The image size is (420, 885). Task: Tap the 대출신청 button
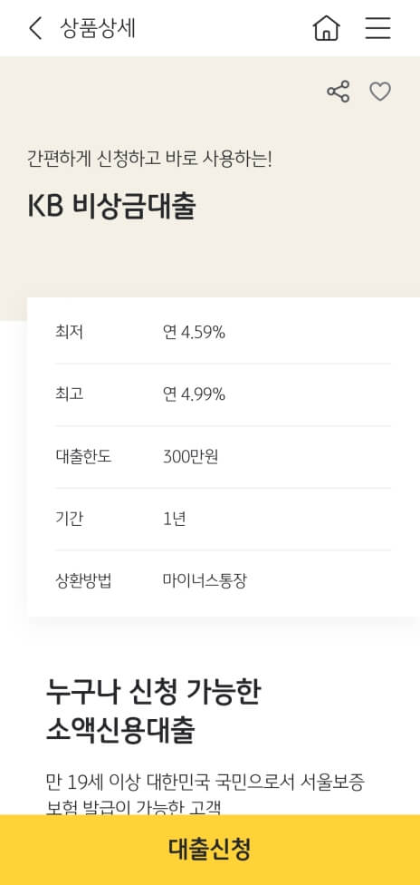click(x=210, y=850)
